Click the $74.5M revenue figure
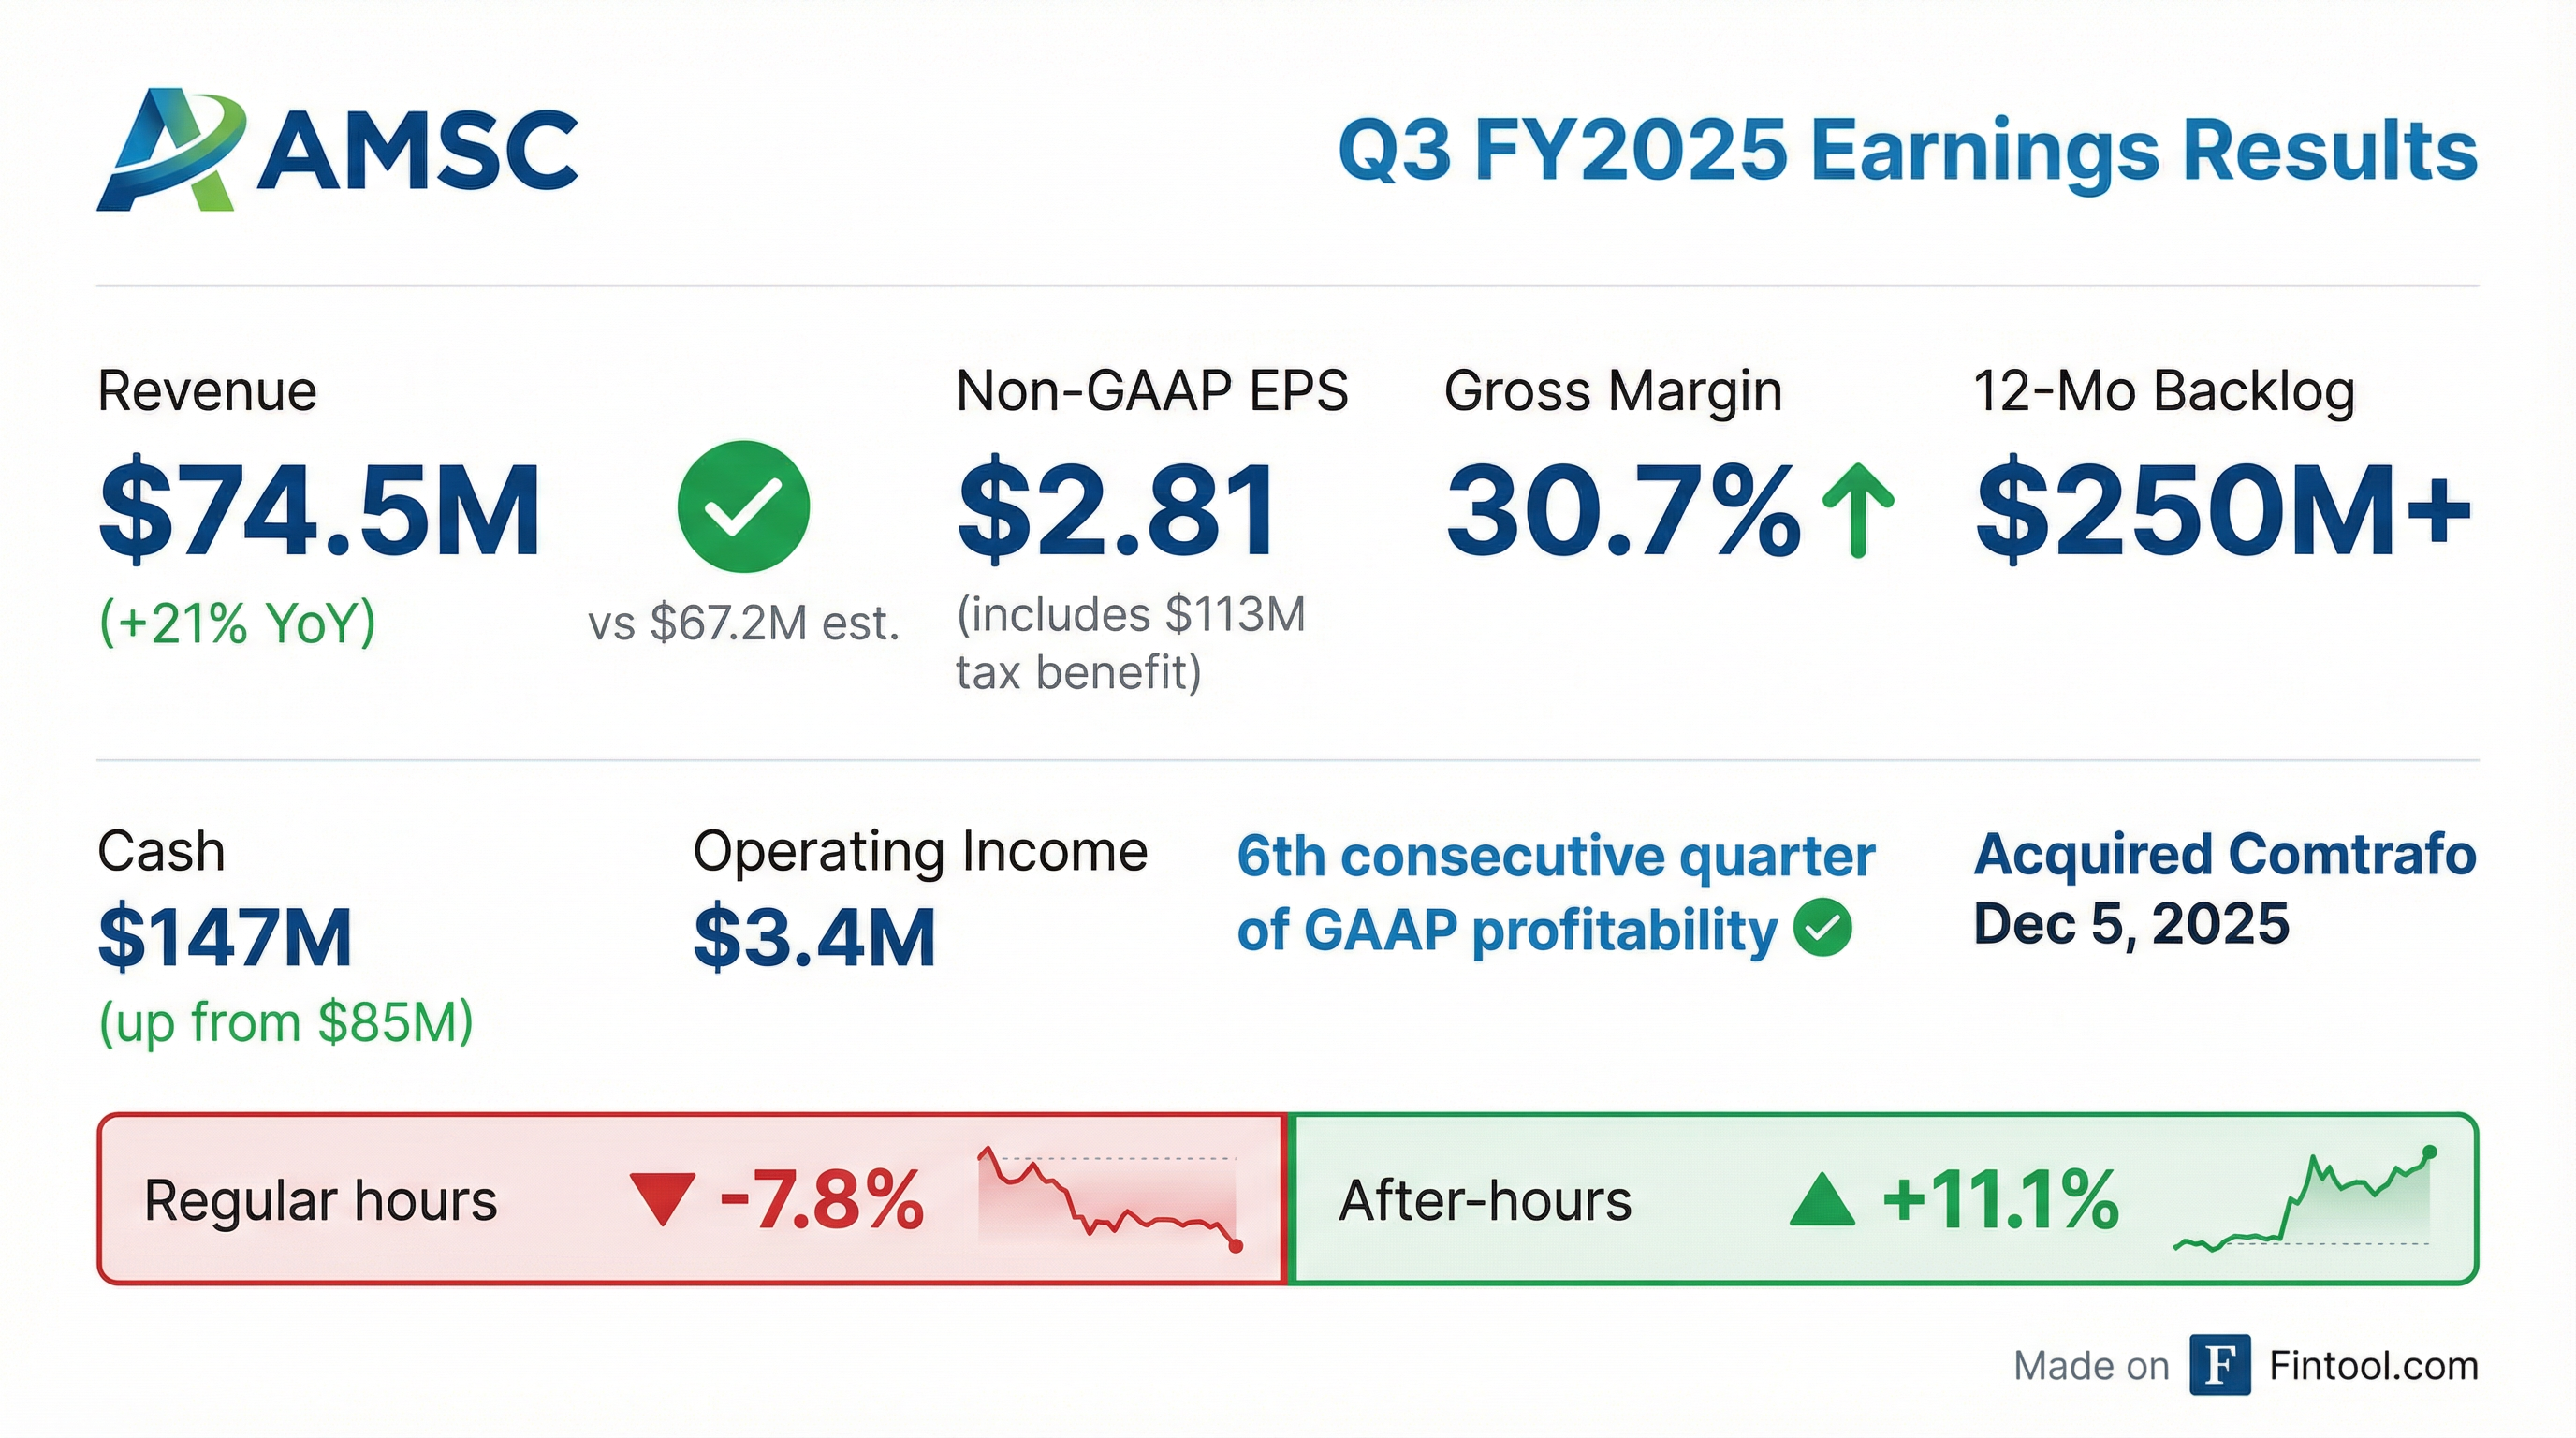Viewport: 2576px width, 1438px height. click(x=320, y=511)
